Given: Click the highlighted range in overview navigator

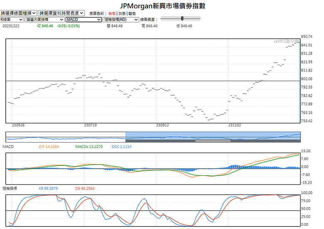Looking at the screenshot, I should pos(213,136).
